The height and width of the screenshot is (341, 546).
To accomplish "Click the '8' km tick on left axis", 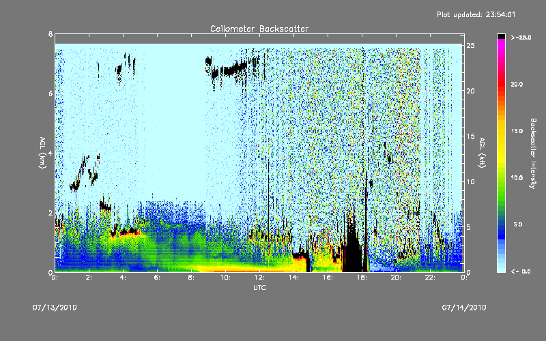I will pos(51,34).
